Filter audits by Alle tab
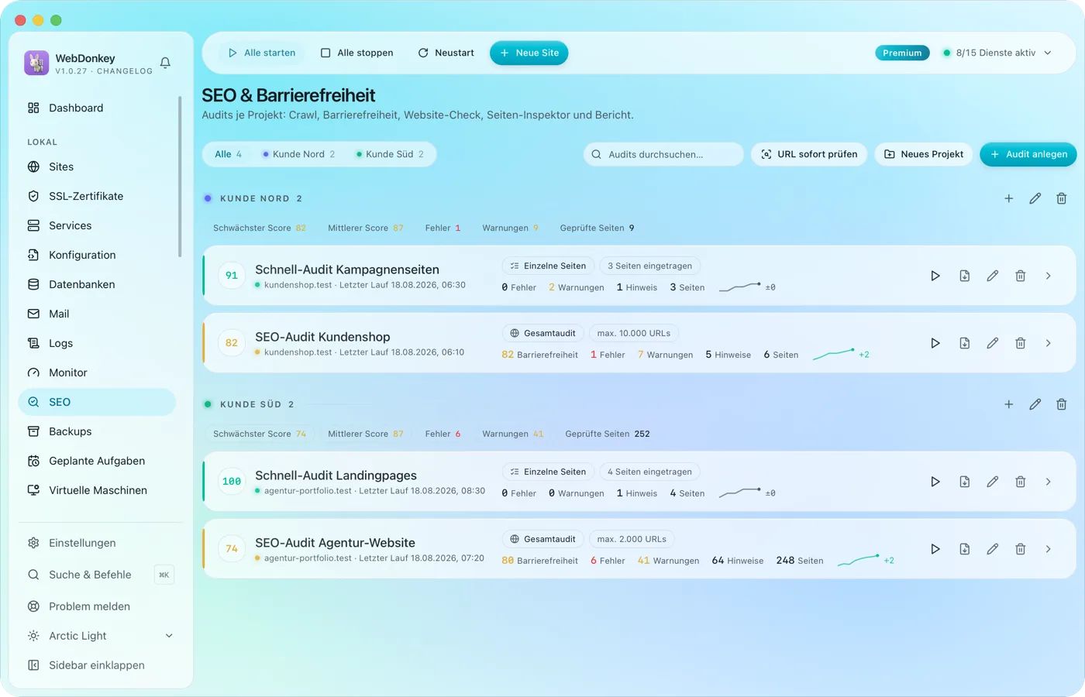The height and width of the screenshot is (697, 1085). coord(229,154)
